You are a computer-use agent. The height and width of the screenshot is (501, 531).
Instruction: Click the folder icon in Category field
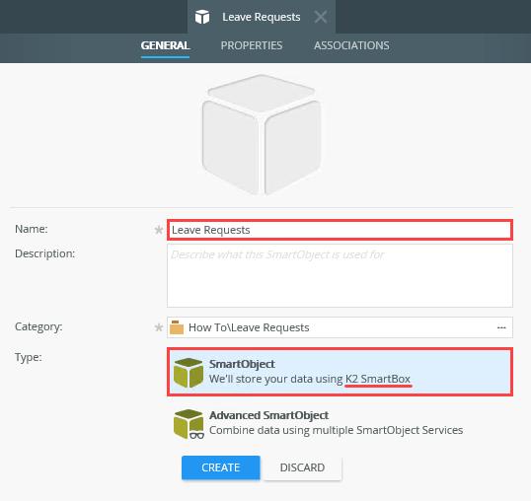(177, 327)
